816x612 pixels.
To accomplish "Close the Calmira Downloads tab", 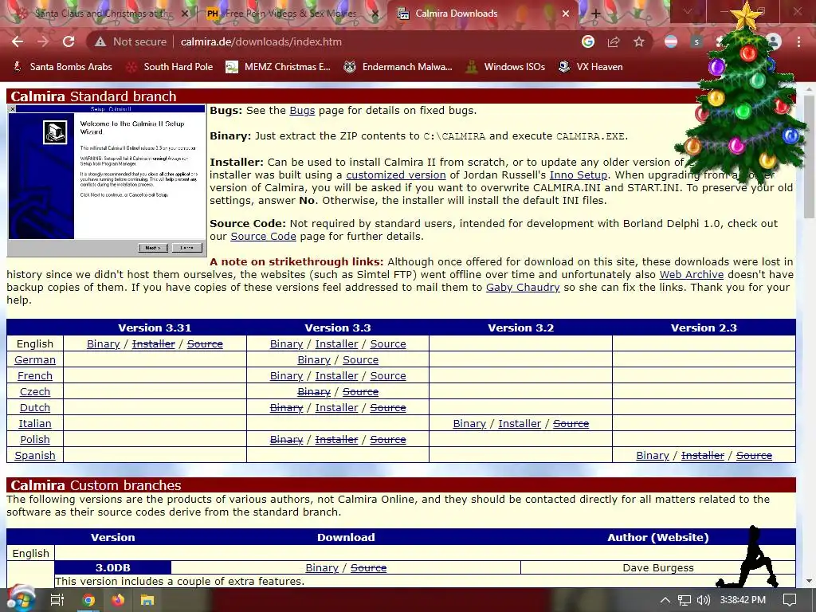I will point(566,14).
